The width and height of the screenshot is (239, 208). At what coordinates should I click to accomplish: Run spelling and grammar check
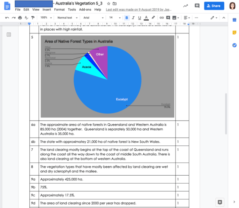(27, 18)
